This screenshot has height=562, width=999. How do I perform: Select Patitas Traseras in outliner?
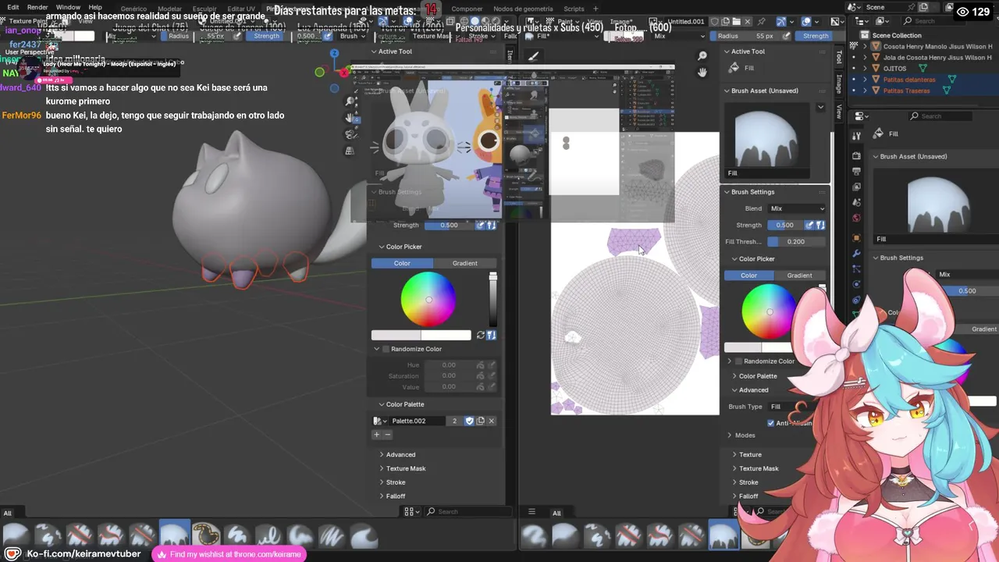906,91
